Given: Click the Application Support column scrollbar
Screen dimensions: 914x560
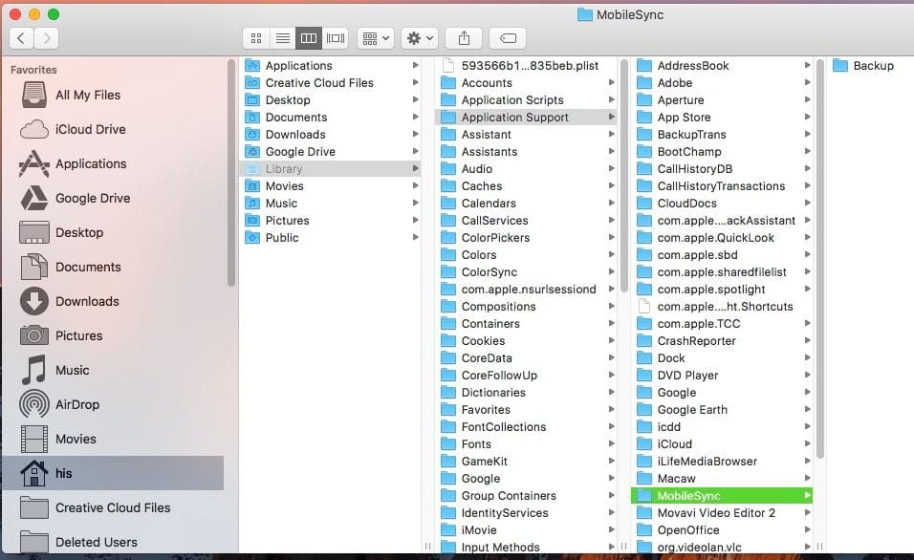Looking at the screenshot, I should 820,259.
